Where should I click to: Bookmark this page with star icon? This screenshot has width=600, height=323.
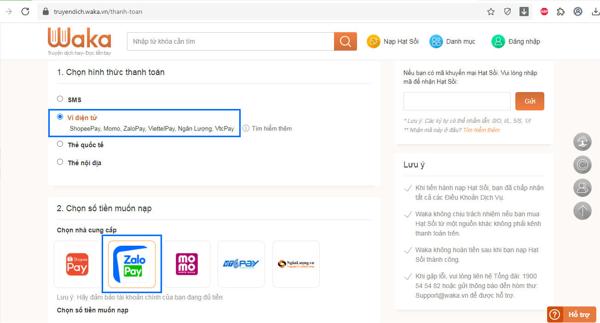(x=491, y=12)
